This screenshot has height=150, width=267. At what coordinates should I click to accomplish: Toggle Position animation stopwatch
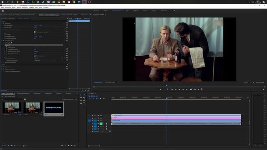pos(5,25)
